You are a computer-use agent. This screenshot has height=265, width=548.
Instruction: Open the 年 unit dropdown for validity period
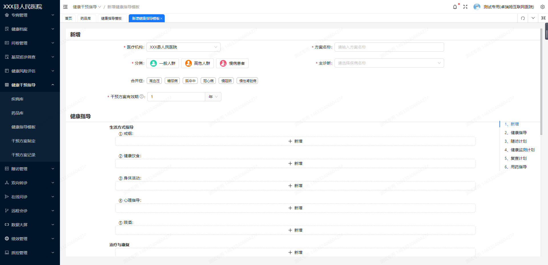pyautogui.click(x=213, y=97)
